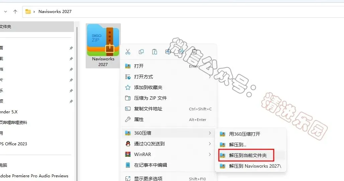344x181 pixels.
Task: Click the notepad icon beside 在记事本中编辑
Action: [128, 165]
